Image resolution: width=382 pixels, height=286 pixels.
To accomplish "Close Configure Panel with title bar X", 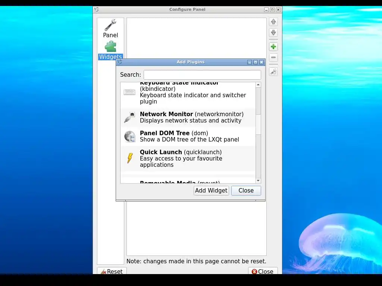I will pos(278,10).
